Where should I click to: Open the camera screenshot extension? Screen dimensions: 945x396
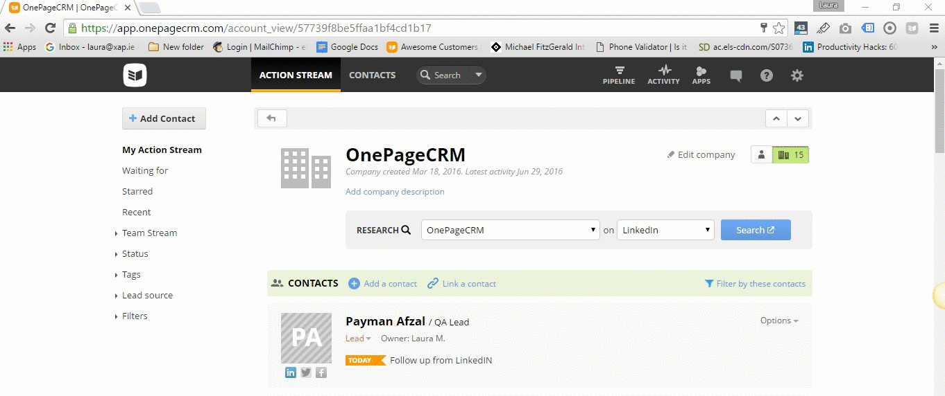pyautogui.click(x=845, y=28)
